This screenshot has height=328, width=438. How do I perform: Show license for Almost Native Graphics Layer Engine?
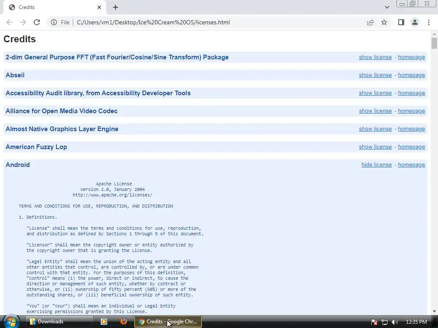(375, 129)
